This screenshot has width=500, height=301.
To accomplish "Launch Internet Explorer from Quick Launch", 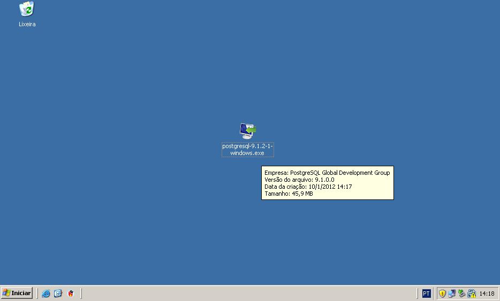I will tap(46, 294).
